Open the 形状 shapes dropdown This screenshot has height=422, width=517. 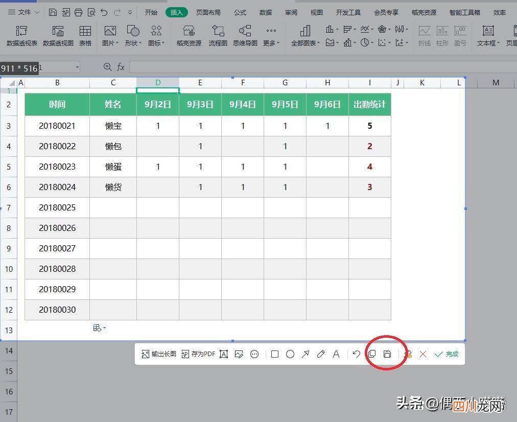[133, 36]
